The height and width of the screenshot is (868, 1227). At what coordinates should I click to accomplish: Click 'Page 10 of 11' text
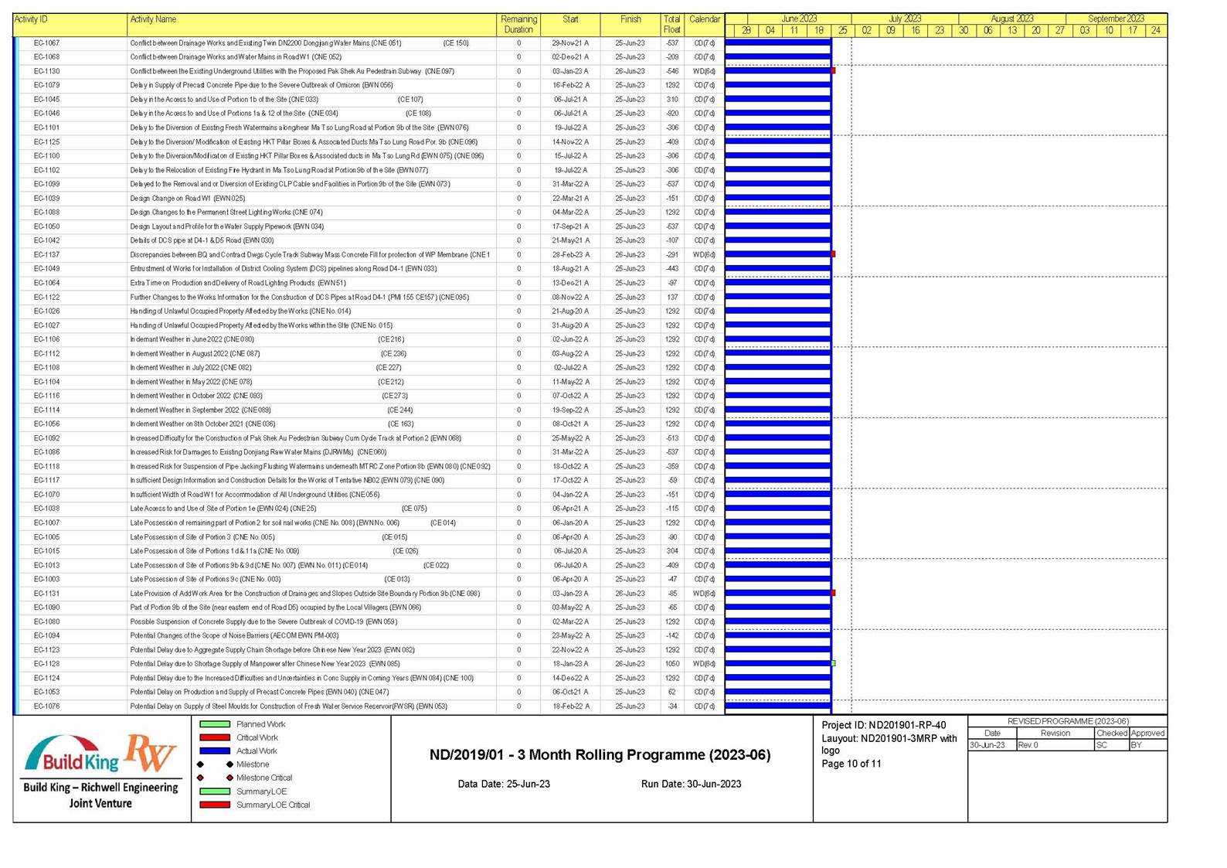[851, 764]
